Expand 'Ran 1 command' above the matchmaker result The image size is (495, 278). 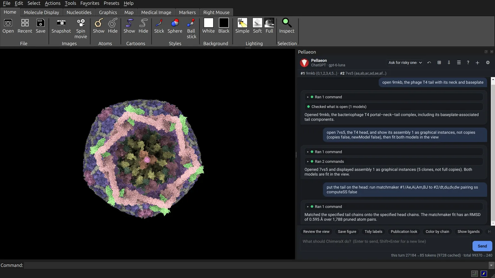pos(394,207)
